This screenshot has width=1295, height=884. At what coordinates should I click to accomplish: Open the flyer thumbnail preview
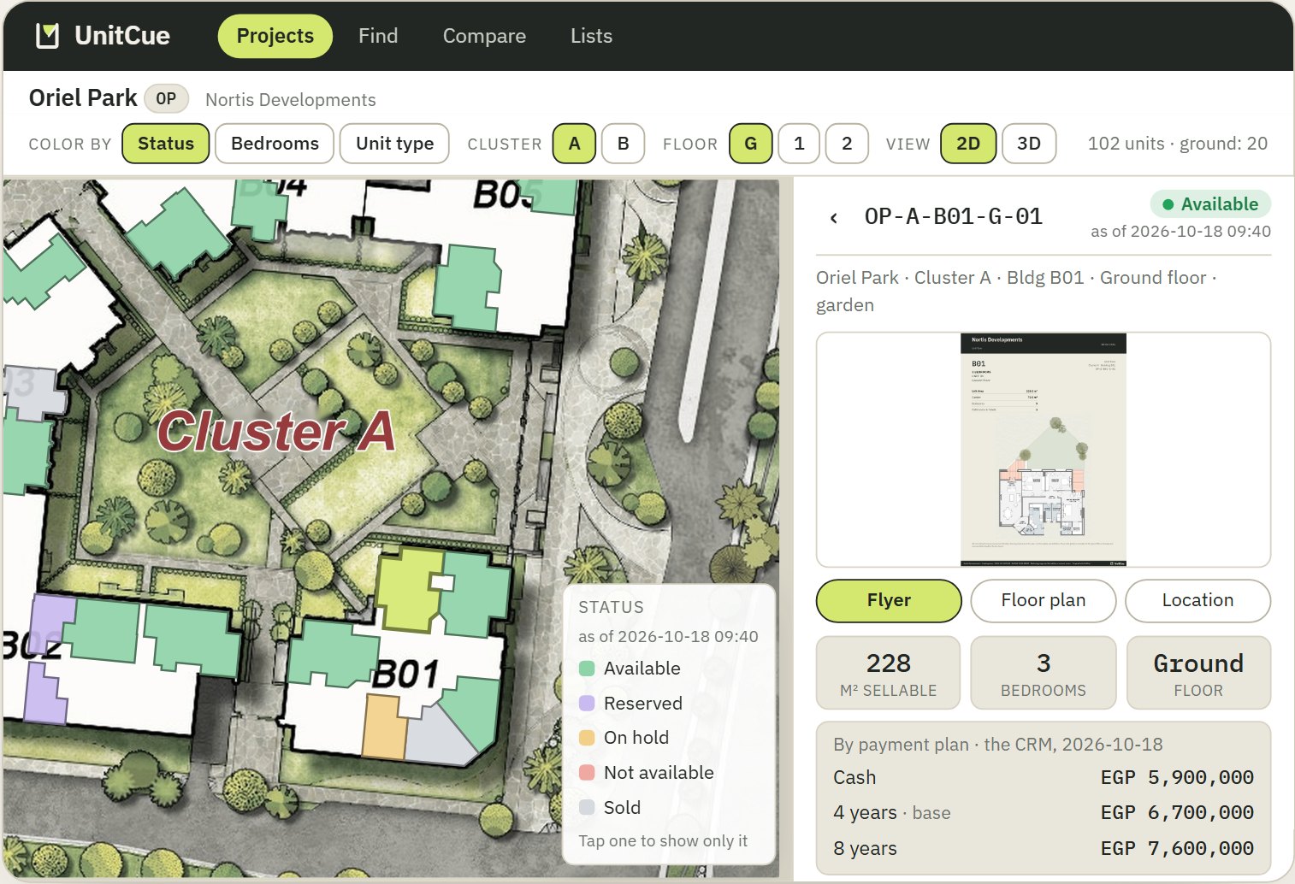point(1044,450)
